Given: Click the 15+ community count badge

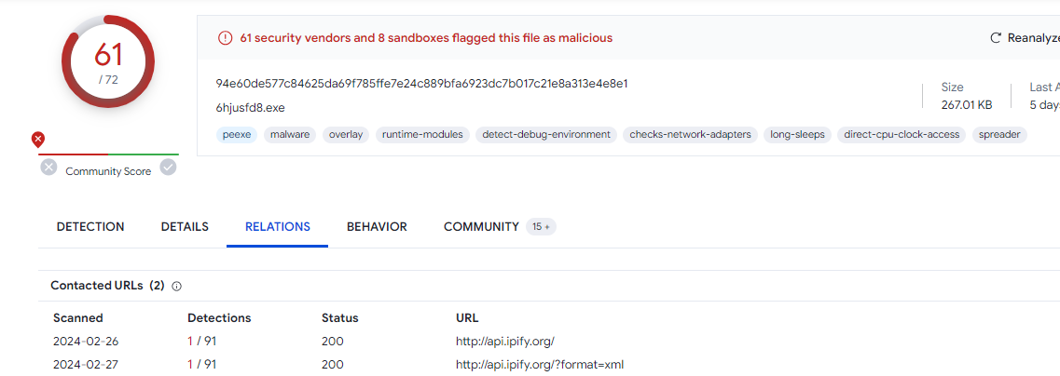Looking at the screenshot, I should pyautogui.click(x=541, y=227).
